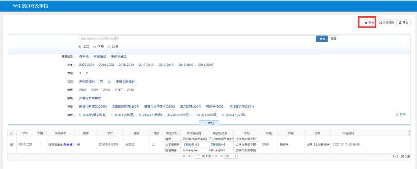Uncheck the row checkbox for 李双贝

point(11,145)
